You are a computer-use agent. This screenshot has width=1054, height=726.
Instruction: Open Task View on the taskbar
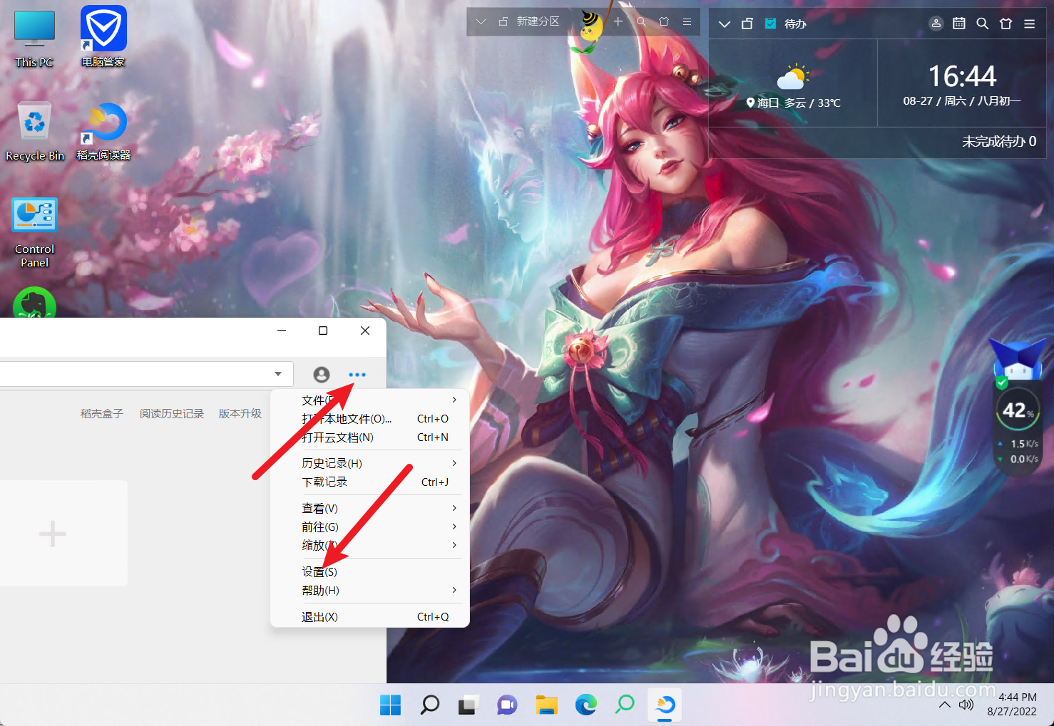[468, 705]
